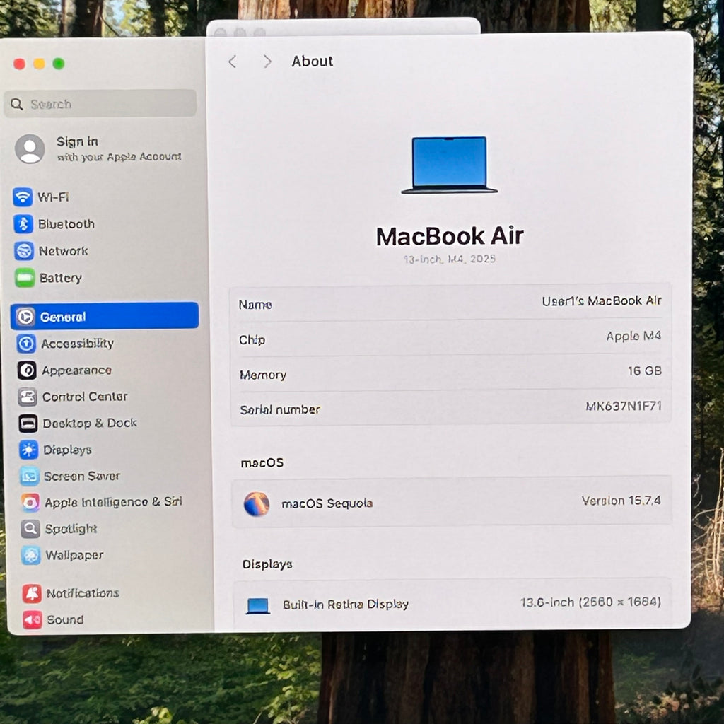Open Wi-Fi settings icon
Viewport: 724px width, 724px height.
click(23, 197)
